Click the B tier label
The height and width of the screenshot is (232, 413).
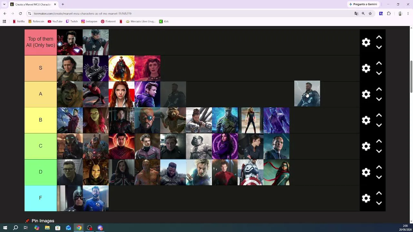tap(41, 120)
